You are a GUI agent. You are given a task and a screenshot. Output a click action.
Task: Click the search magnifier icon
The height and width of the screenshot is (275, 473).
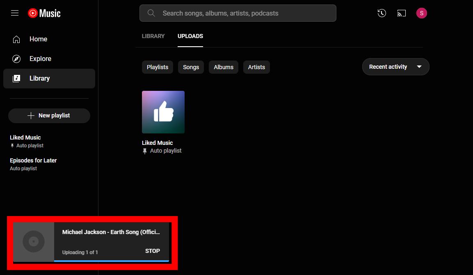(x=151, y=13)
